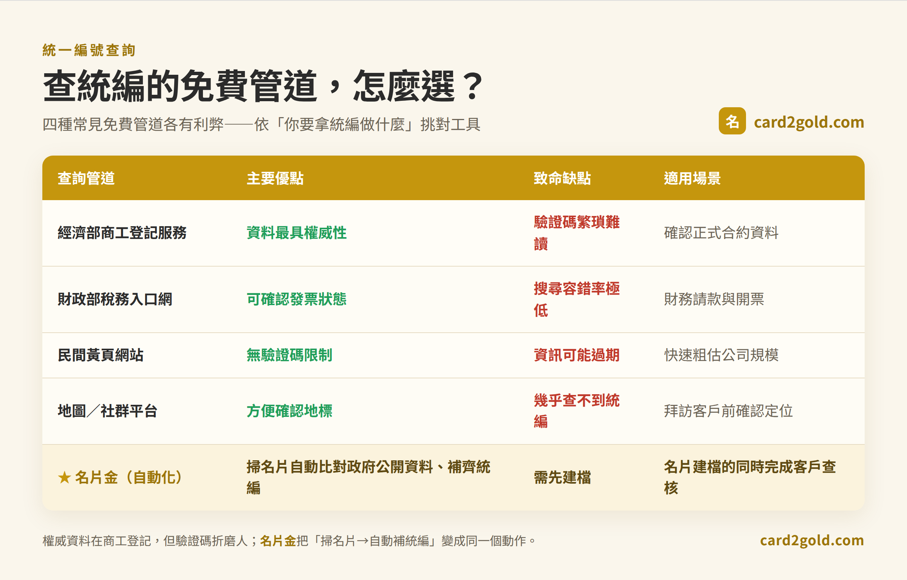Click the 主要優點 column header
The height and width of the screenshot is (580, 907).
(275, 178)
